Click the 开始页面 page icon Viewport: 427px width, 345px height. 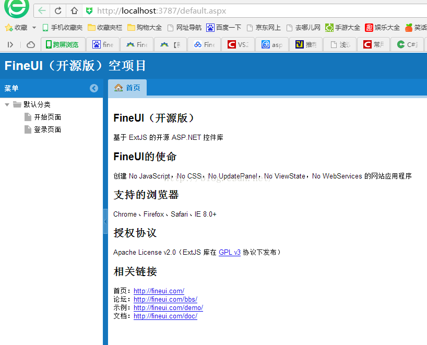(x=28, y=117)
